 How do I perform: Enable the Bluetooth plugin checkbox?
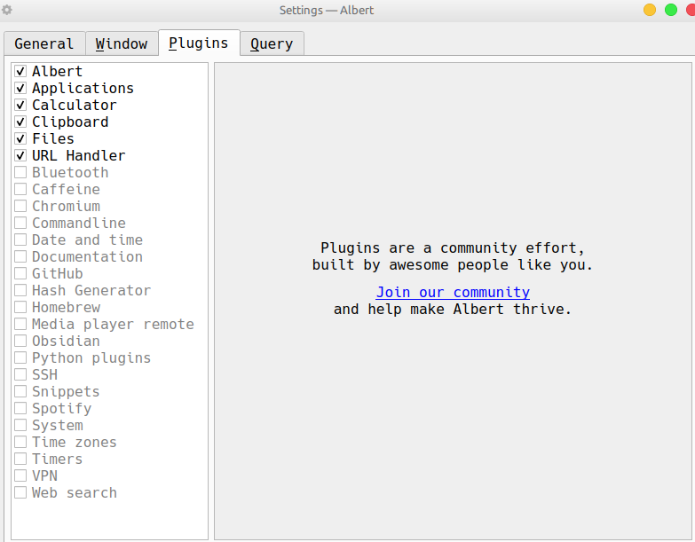[20, 172]
